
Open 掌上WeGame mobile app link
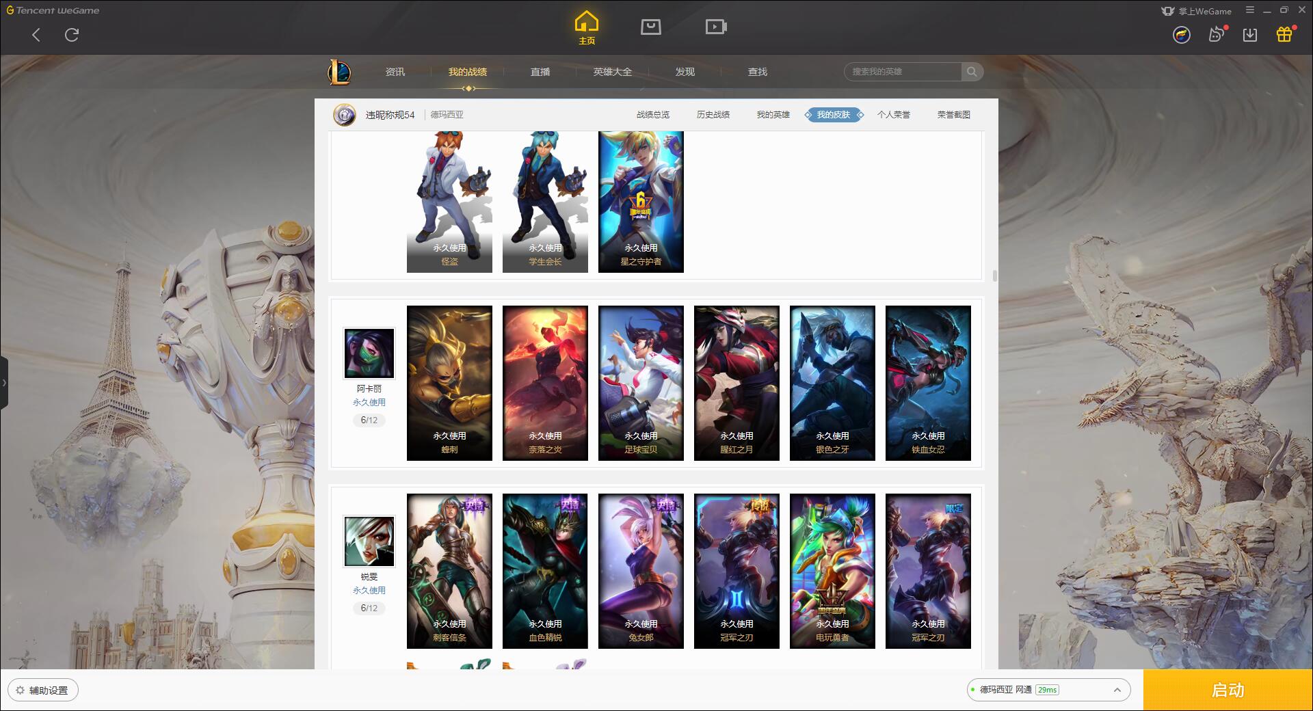[x=1196, y=11]
